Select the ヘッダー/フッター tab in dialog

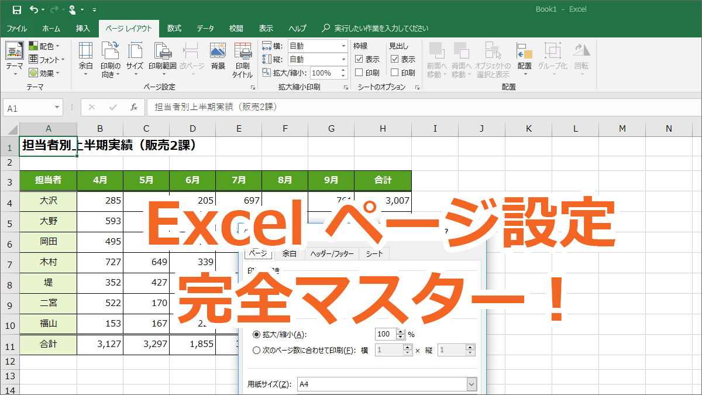click(x=331, y=254)
